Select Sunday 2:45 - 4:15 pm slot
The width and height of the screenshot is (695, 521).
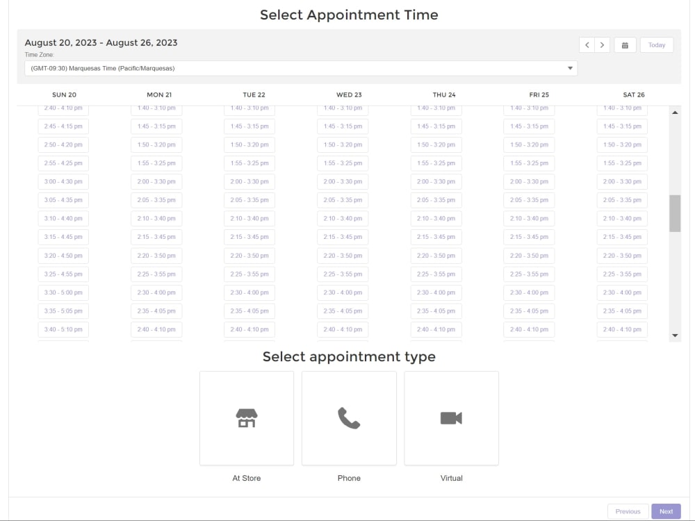(63, 126)
